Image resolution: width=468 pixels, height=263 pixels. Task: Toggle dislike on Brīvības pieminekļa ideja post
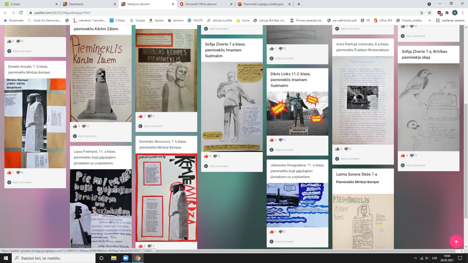(x=412, y=156)
